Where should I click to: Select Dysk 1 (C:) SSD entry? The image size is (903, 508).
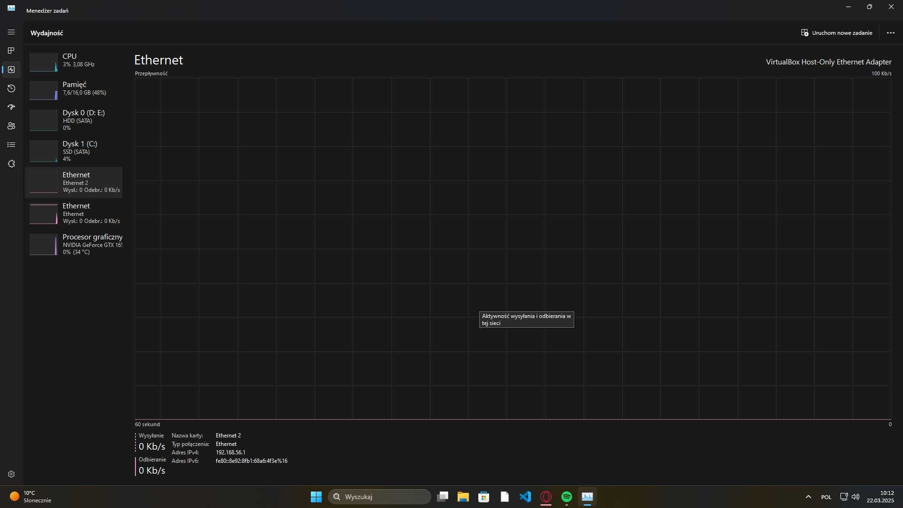coord(74,151)
